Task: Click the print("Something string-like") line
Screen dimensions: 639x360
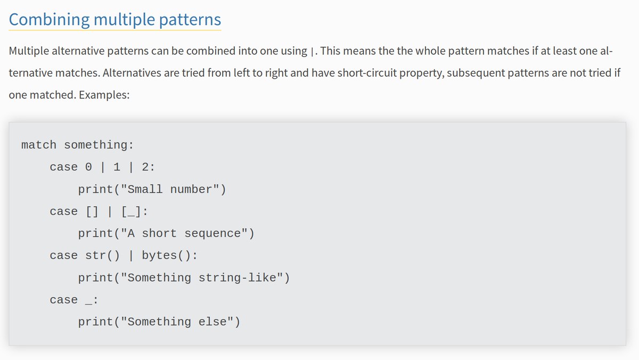Action: [184, 278]
